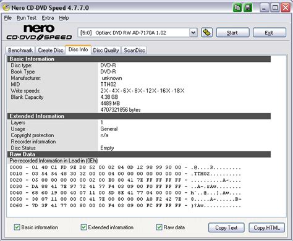Click the Copyright protection label

32,135
